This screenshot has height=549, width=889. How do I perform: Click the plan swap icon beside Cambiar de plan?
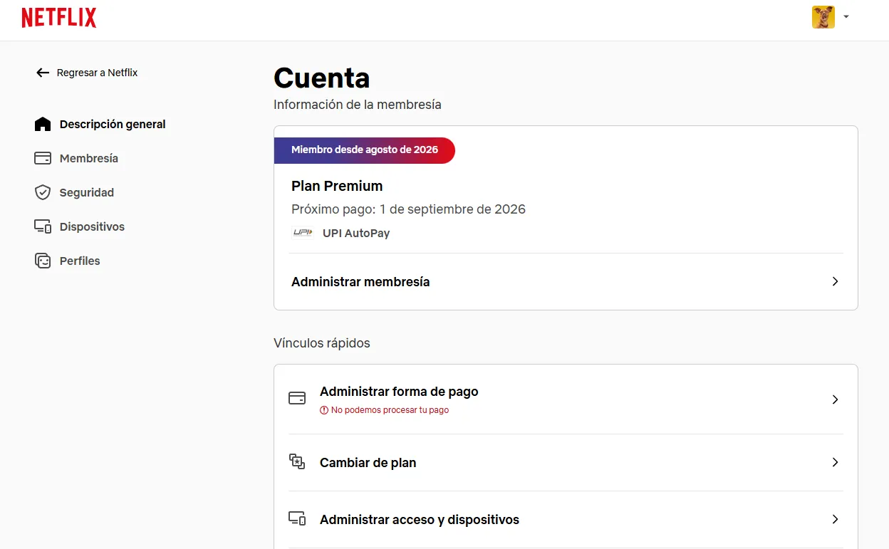[x=297, y=461]
